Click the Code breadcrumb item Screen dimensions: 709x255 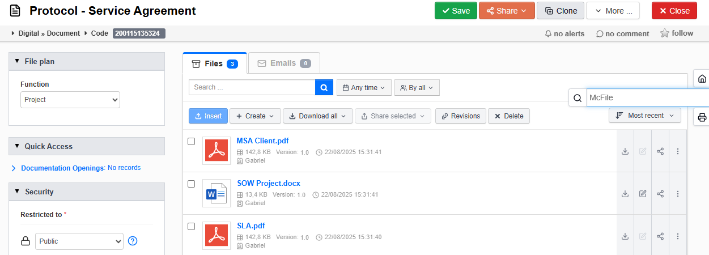tap(99, 33)
